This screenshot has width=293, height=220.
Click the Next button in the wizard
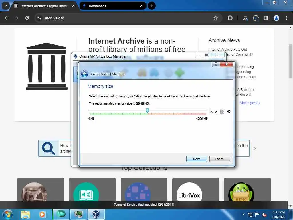[196, 159]
